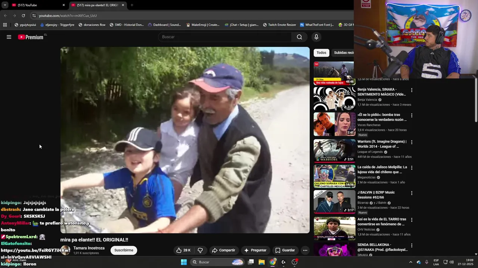
Task: Select the Subidas recientes filter chip
Action: [344, 52]
